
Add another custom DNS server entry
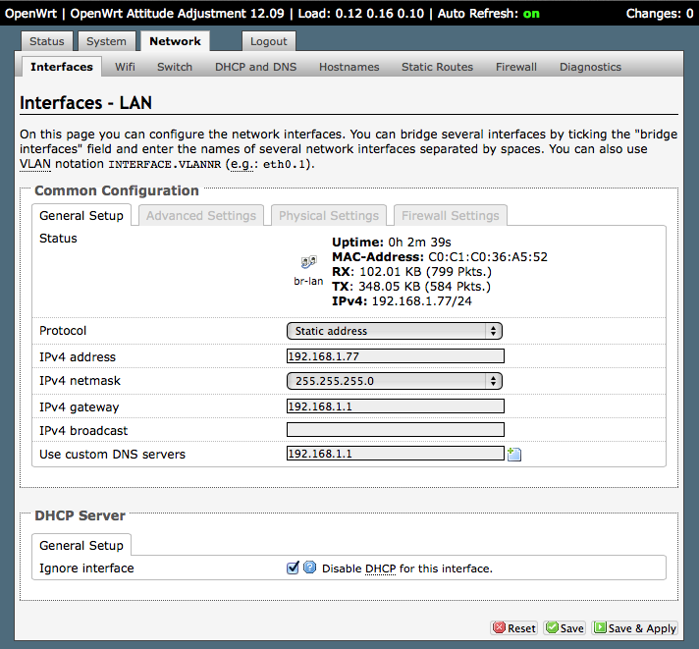tap(514, 455)
